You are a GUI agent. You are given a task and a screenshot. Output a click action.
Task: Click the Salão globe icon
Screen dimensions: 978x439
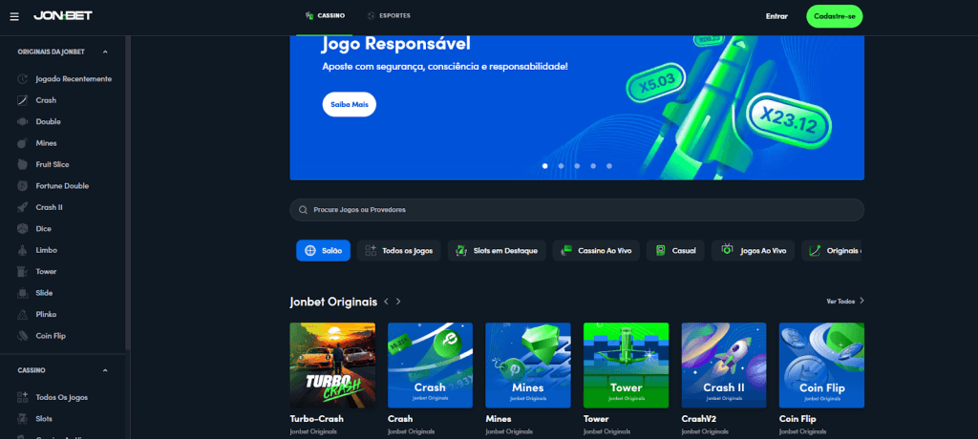click(310, 251)
